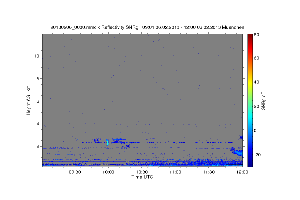
Task: Click the colorbar value 60
Action: [256, 58]
